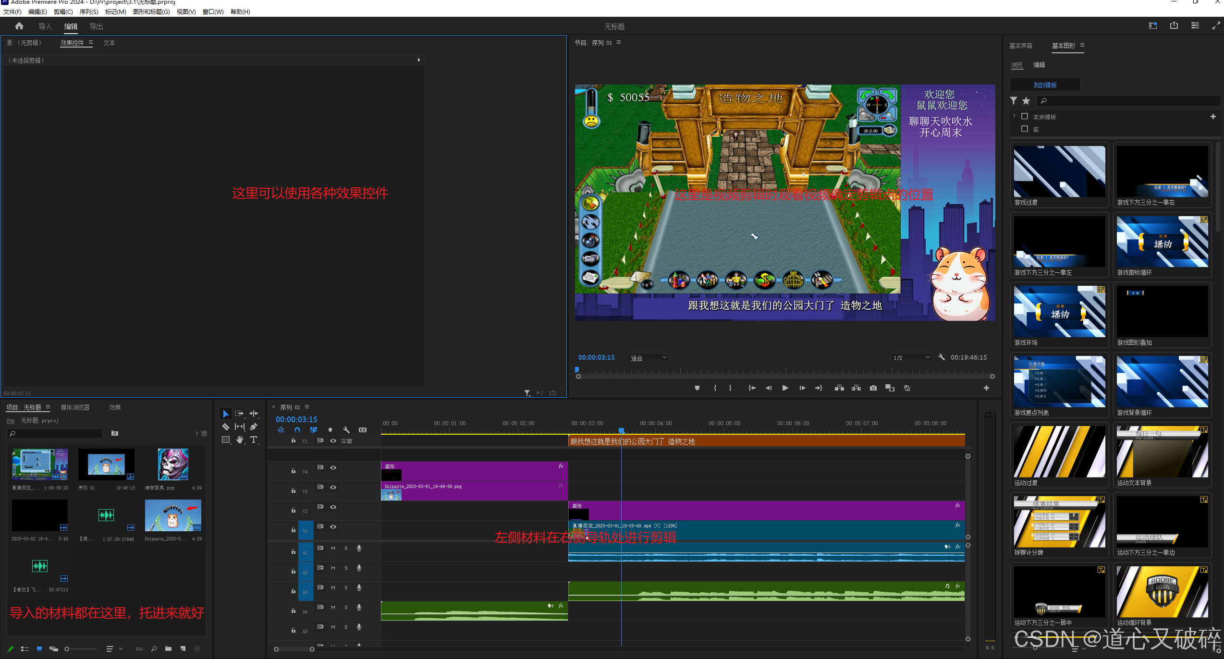Screen dimensions: 1224x659
Task: Toggle V4 track output eye
Action: click(333, 467)
